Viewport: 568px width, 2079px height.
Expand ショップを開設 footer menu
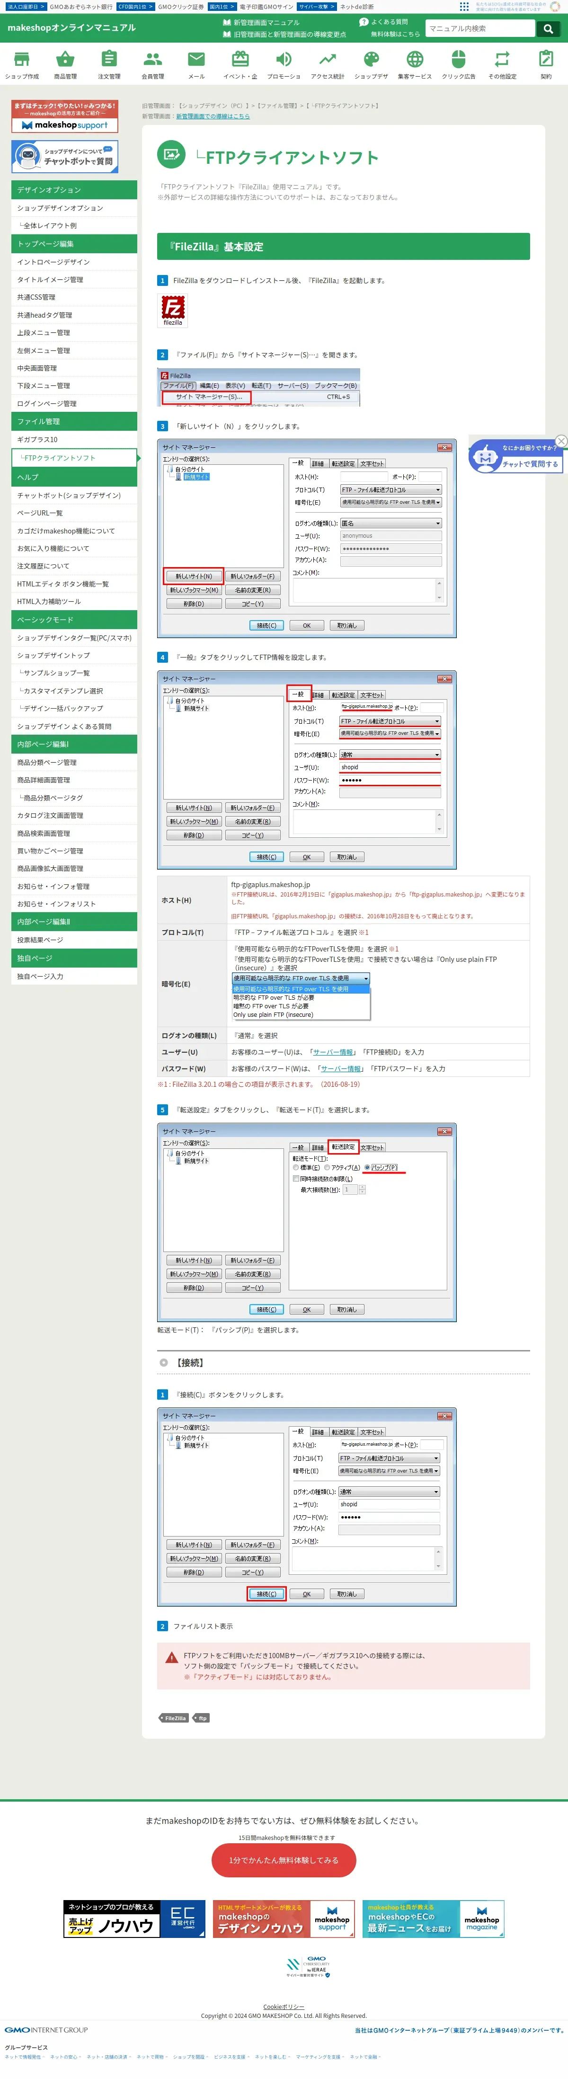click(x=190, y=2056)
